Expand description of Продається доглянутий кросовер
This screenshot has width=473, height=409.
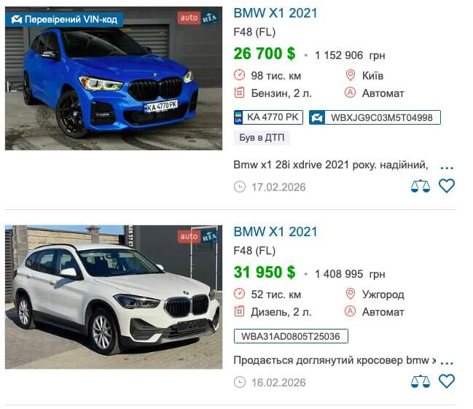[x=447, y=363]
